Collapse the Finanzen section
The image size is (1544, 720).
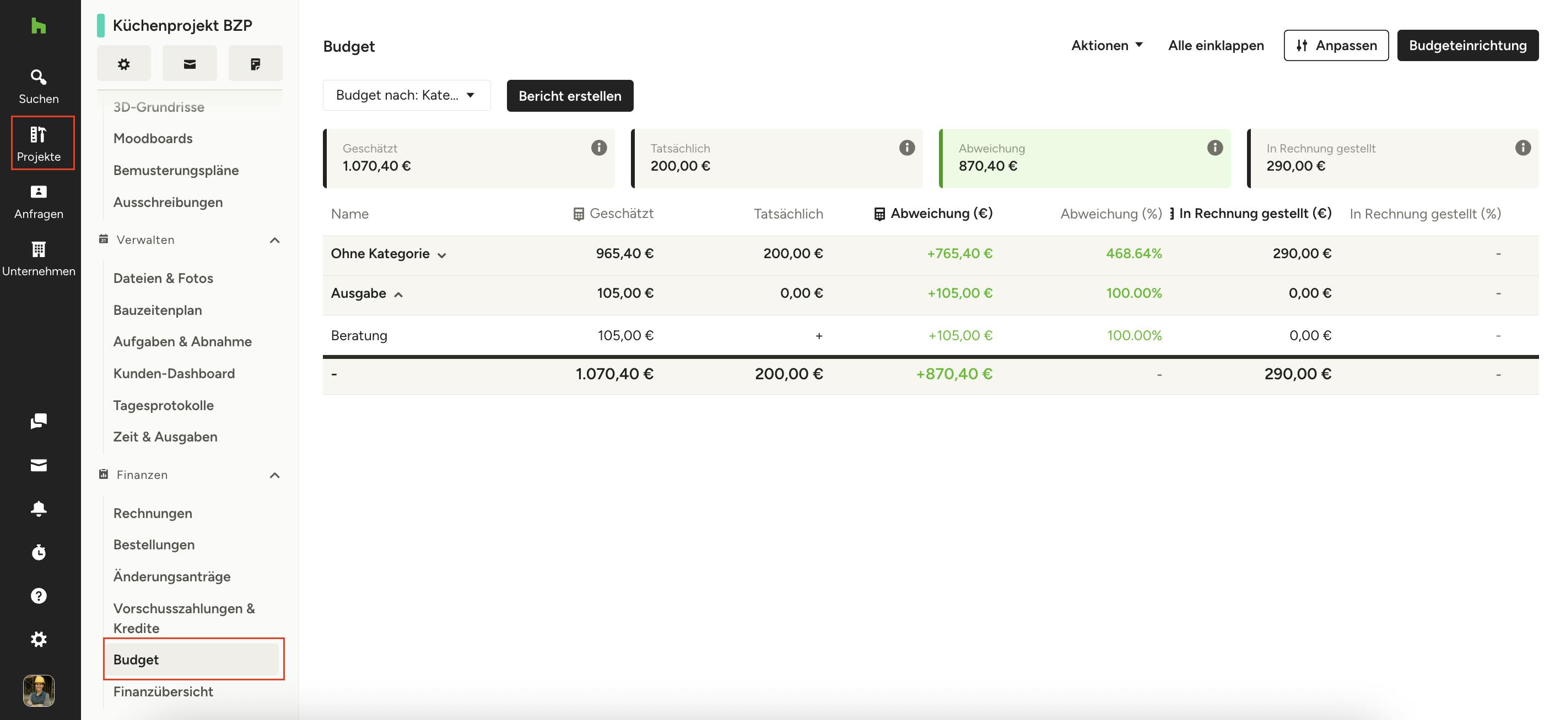coord(274,475)
